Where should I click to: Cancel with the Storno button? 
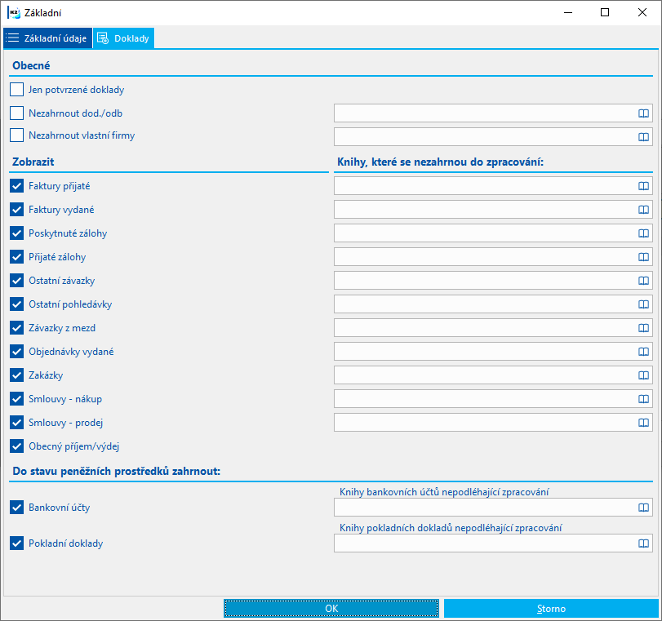pos(551,608)
